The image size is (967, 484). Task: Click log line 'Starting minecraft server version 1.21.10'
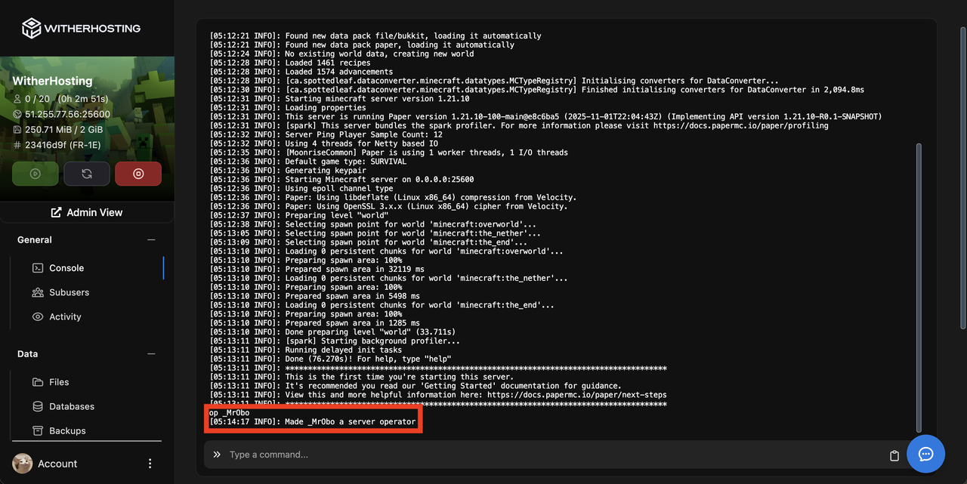339,98
